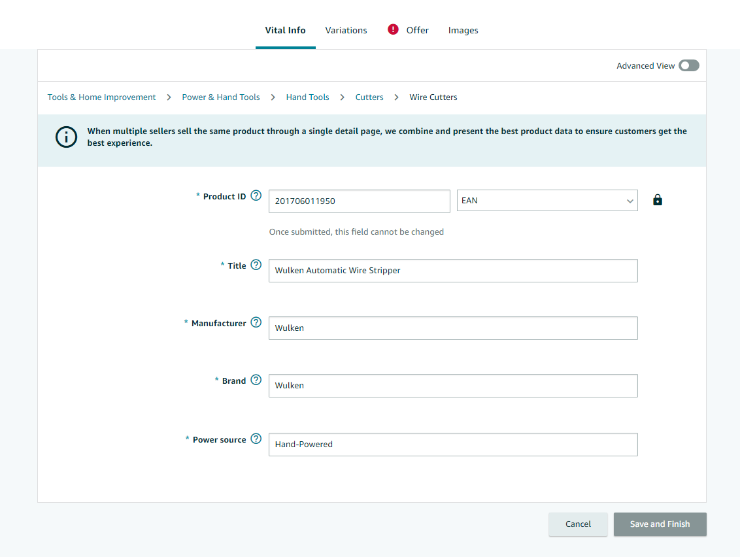Go to Tools & Home Improvement breadcrumb

click(x=101, y=97)
